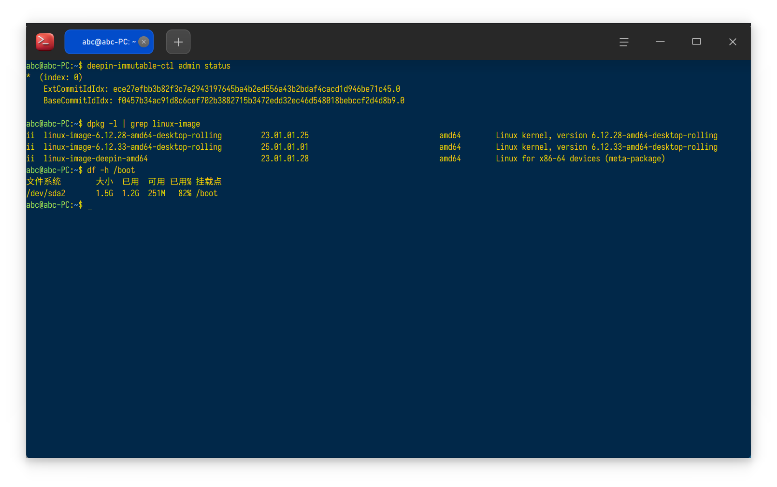Screen dimensions: 777x487
Task: Click package name linux-image-6.12.28-amd64-desktop-rolling
Action: [132, 135]
